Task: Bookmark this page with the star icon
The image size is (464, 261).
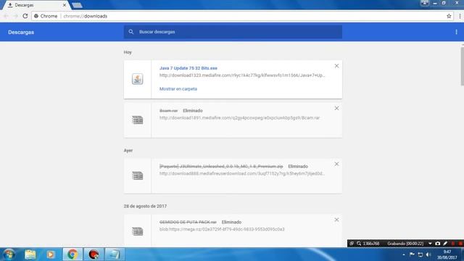Action: 449,16
